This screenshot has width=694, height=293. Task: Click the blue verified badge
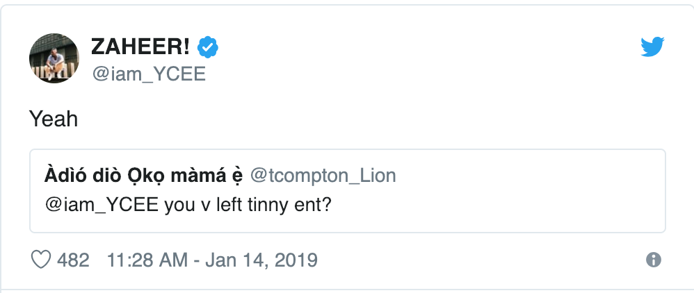coord(208,47)
